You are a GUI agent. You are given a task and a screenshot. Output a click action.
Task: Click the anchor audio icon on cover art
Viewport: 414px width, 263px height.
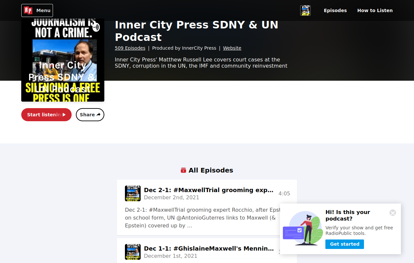96,27
